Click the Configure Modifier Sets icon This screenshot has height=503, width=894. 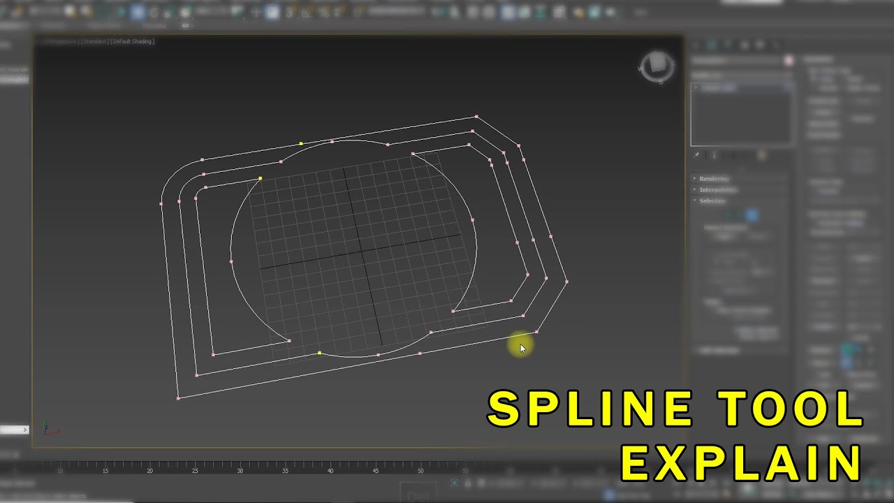point(763,155)
